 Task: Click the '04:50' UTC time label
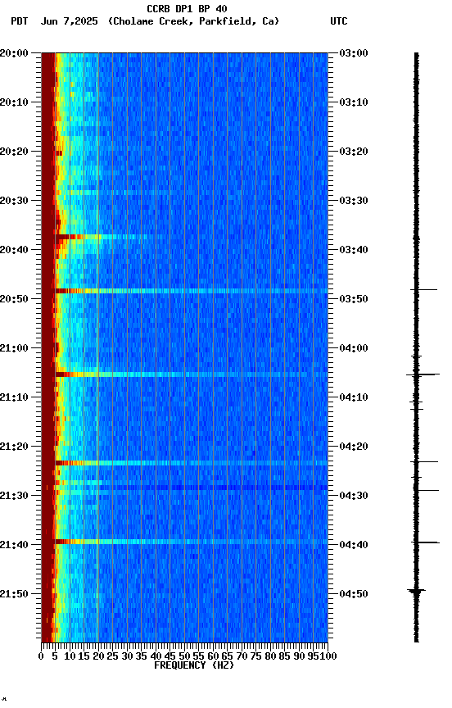tap(354, 594)
